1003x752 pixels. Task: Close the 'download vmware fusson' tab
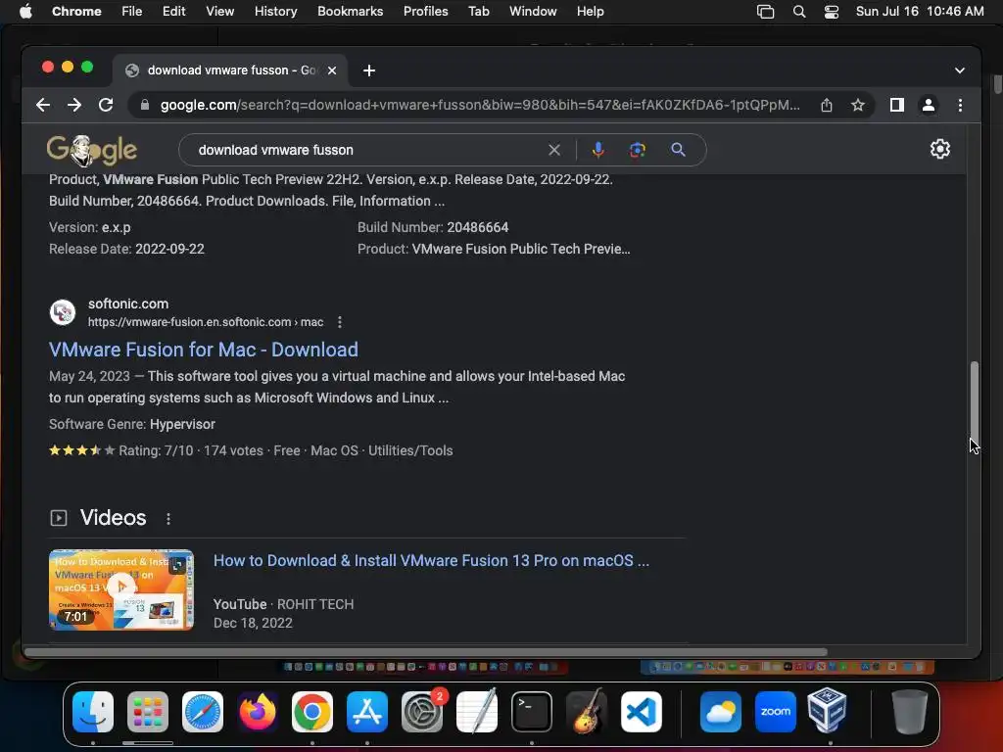[x=332, y=70]
